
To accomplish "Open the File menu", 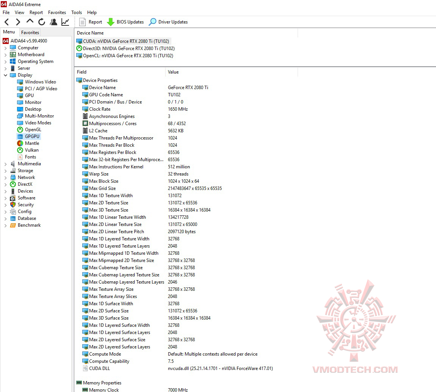I will pyautogui.click(x=6, y=13).
